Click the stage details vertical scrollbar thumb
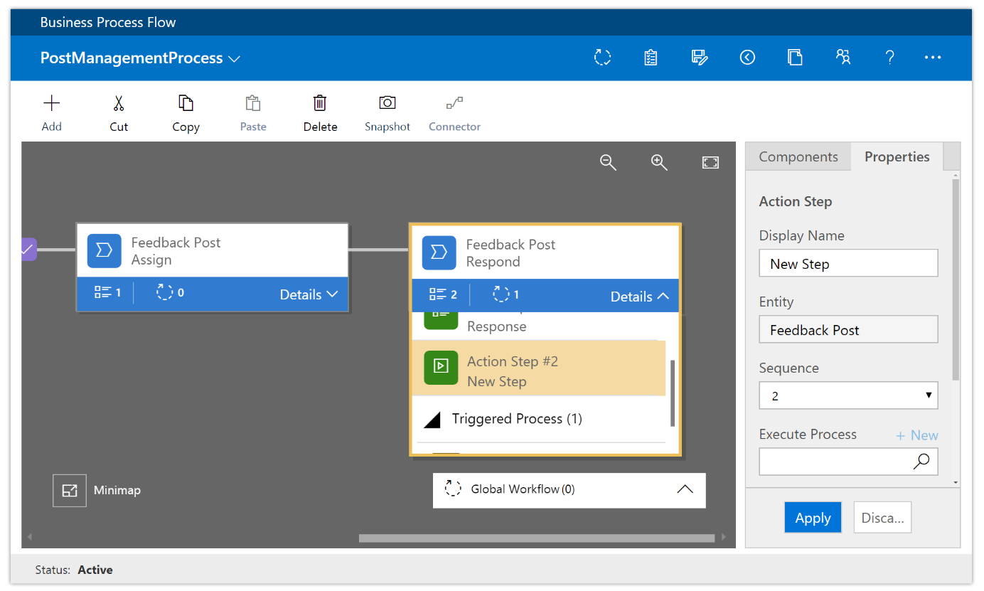This screenshot has width=984, height=591. (x=673, y=393)
